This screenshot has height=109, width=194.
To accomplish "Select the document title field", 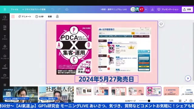I will coord(114,9).
